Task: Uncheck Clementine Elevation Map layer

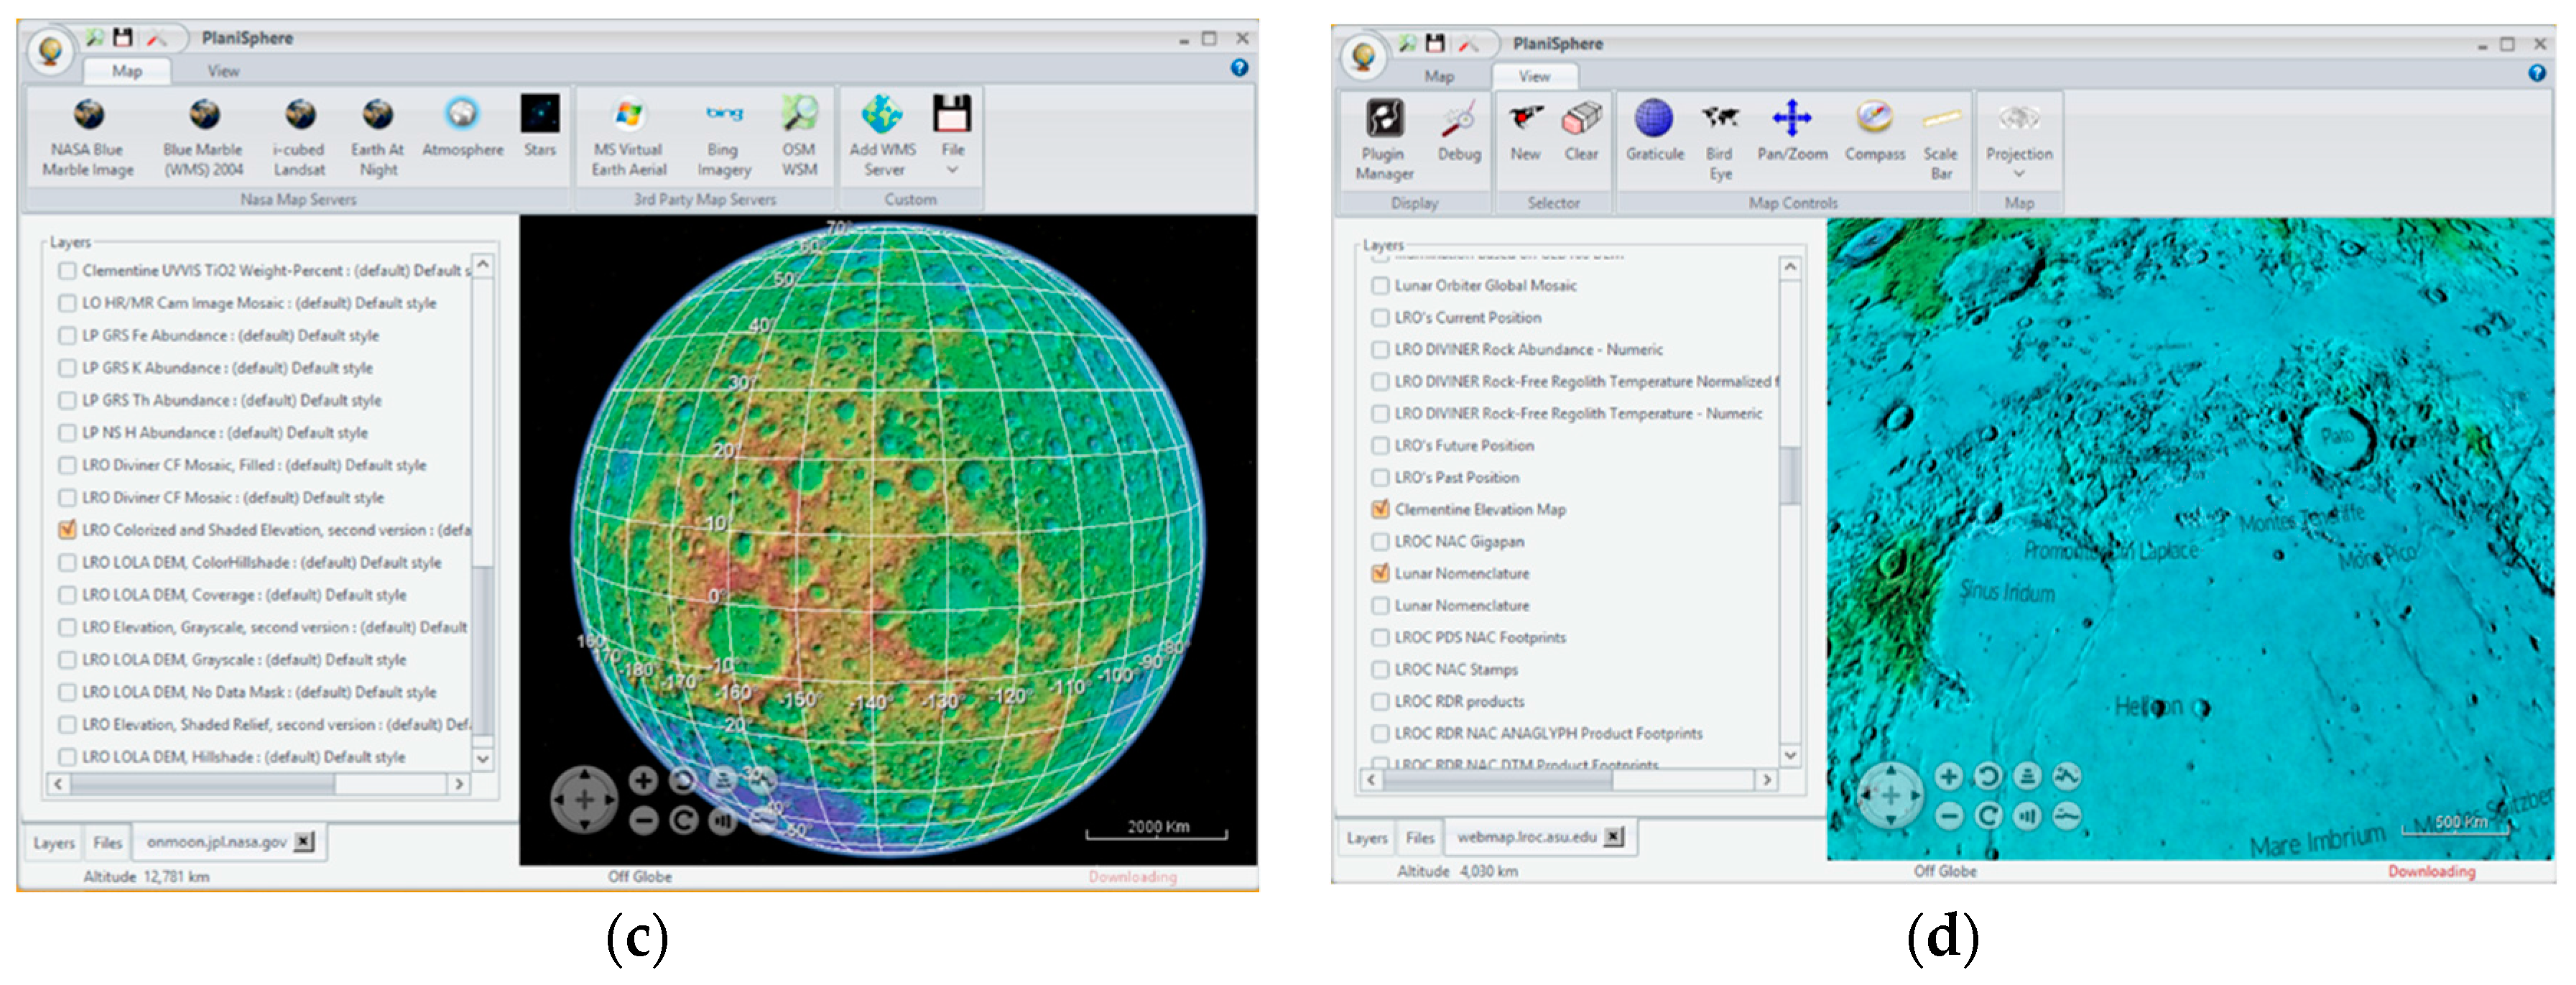Action: (x=1380, y=510)
